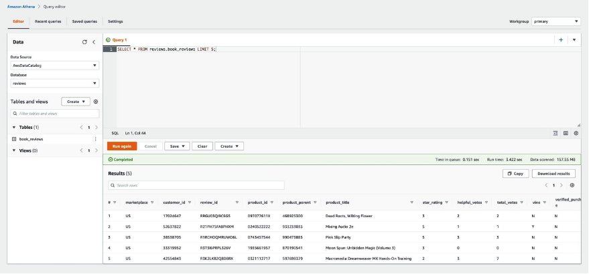Click the Completed status text
Image resolution: width=589 pixels, height=274 pixels.
(x=123, y=160)
